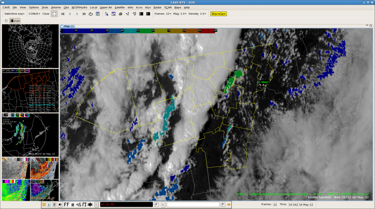Switch to multi-panel layout icon
The height and width of the screenshot is (209, 375).
point(148,14)
